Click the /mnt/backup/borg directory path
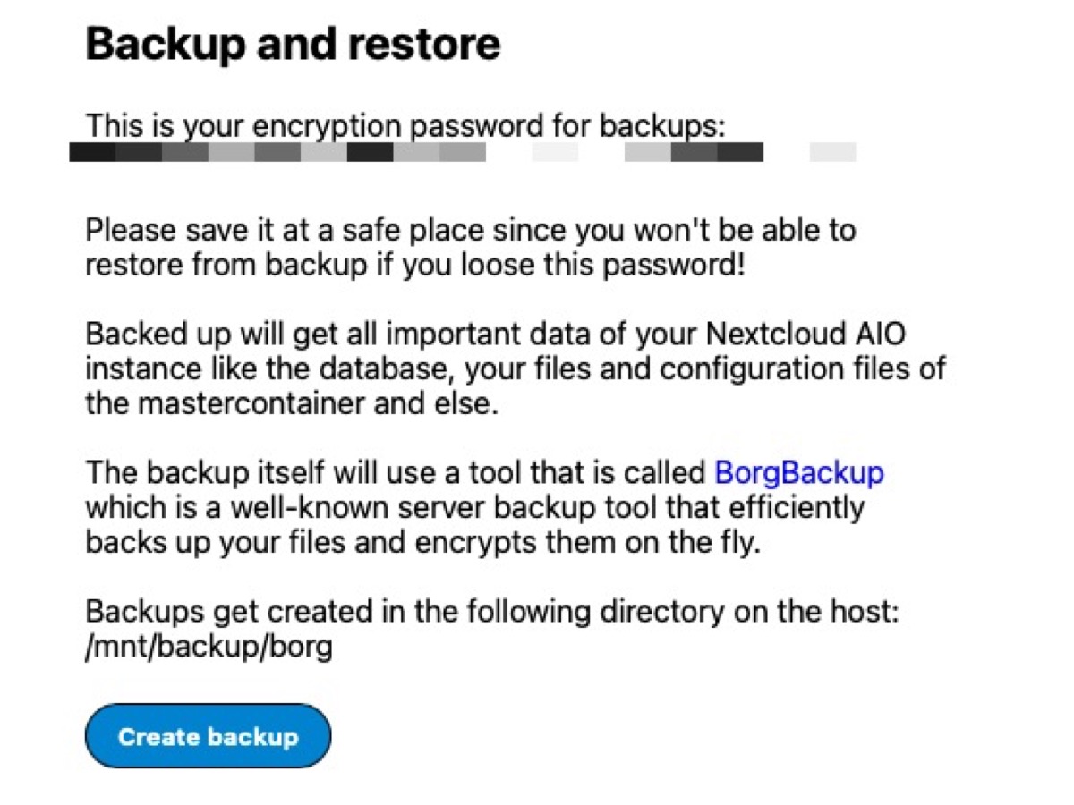The width and height of the screenshot is (1074, 805). pos(209,647)
